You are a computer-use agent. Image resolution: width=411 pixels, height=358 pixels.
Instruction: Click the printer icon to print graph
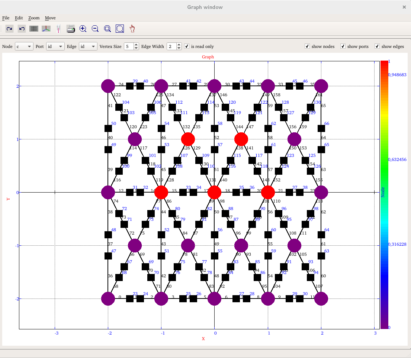tap(71, 29)
